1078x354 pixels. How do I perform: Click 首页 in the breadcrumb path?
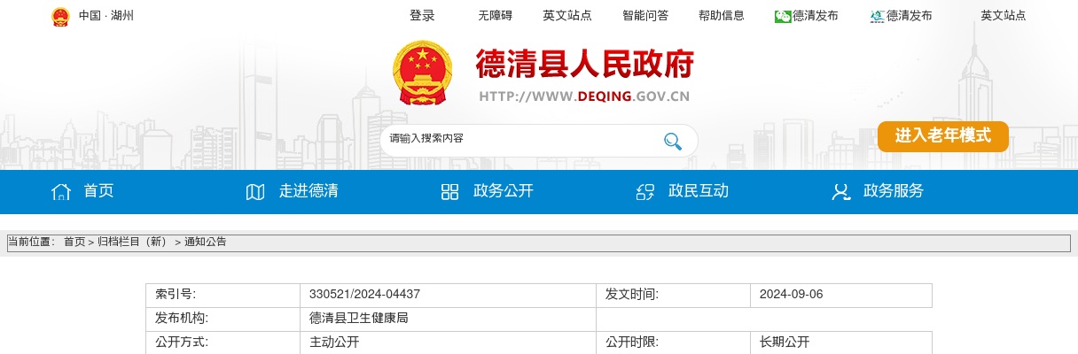(74, 242)
